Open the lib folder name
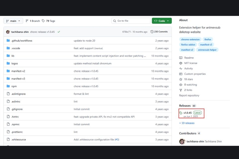The height and width of the screenshot is (159, 239). click(x=13, y=56)
